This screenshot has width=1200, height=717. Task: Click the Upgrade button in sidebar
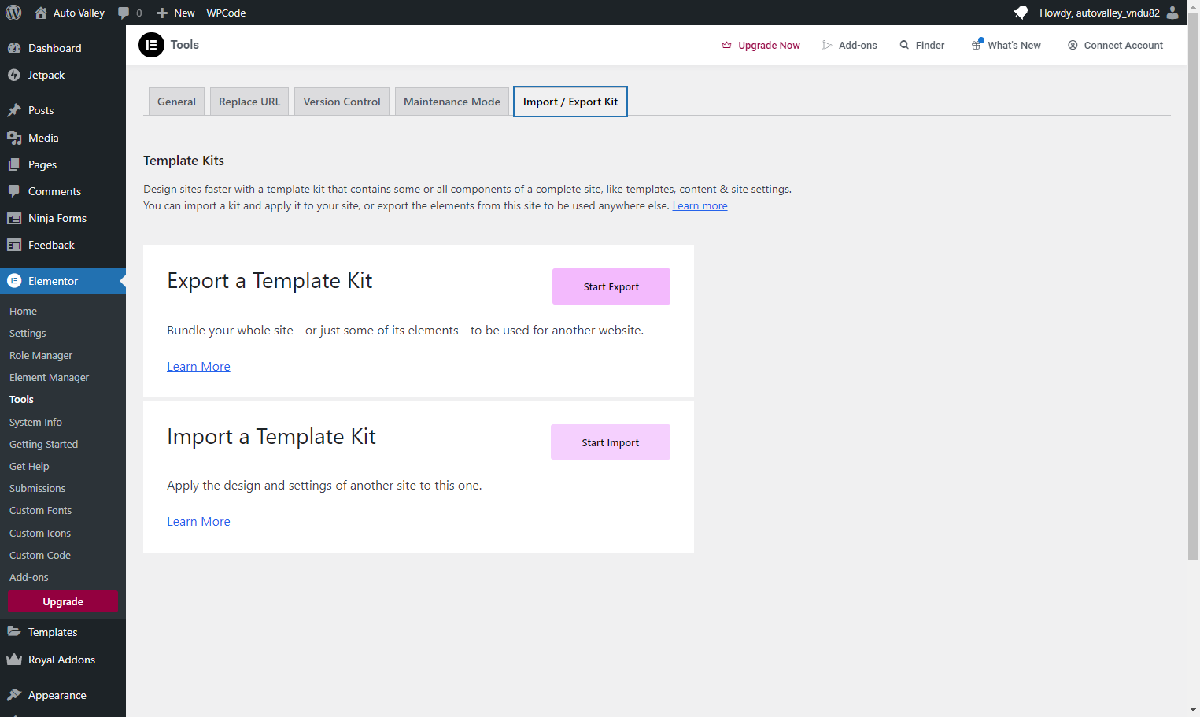coord(63,601)
